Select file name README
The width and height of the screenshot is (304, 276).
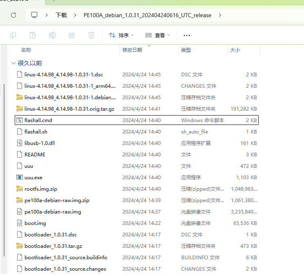[35, 155]
